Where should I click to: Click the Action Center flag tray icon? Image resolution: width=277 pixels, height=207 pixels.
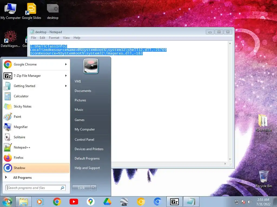(243, 202)
